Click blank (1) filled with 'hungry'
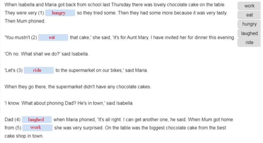 pos(60,13)
